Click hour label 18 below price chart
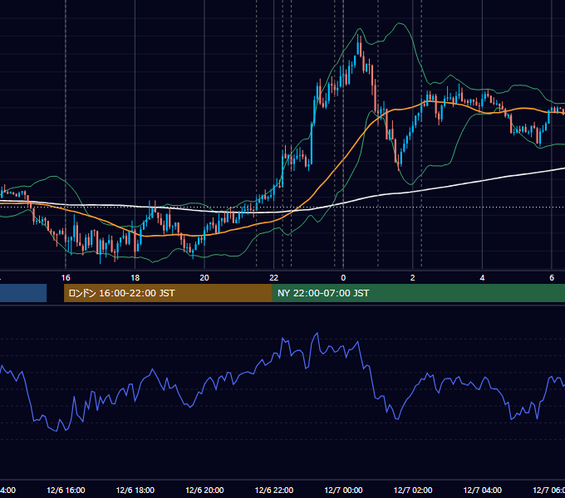The height and width of the screenshot is (498, 565). tap(135, 278)
